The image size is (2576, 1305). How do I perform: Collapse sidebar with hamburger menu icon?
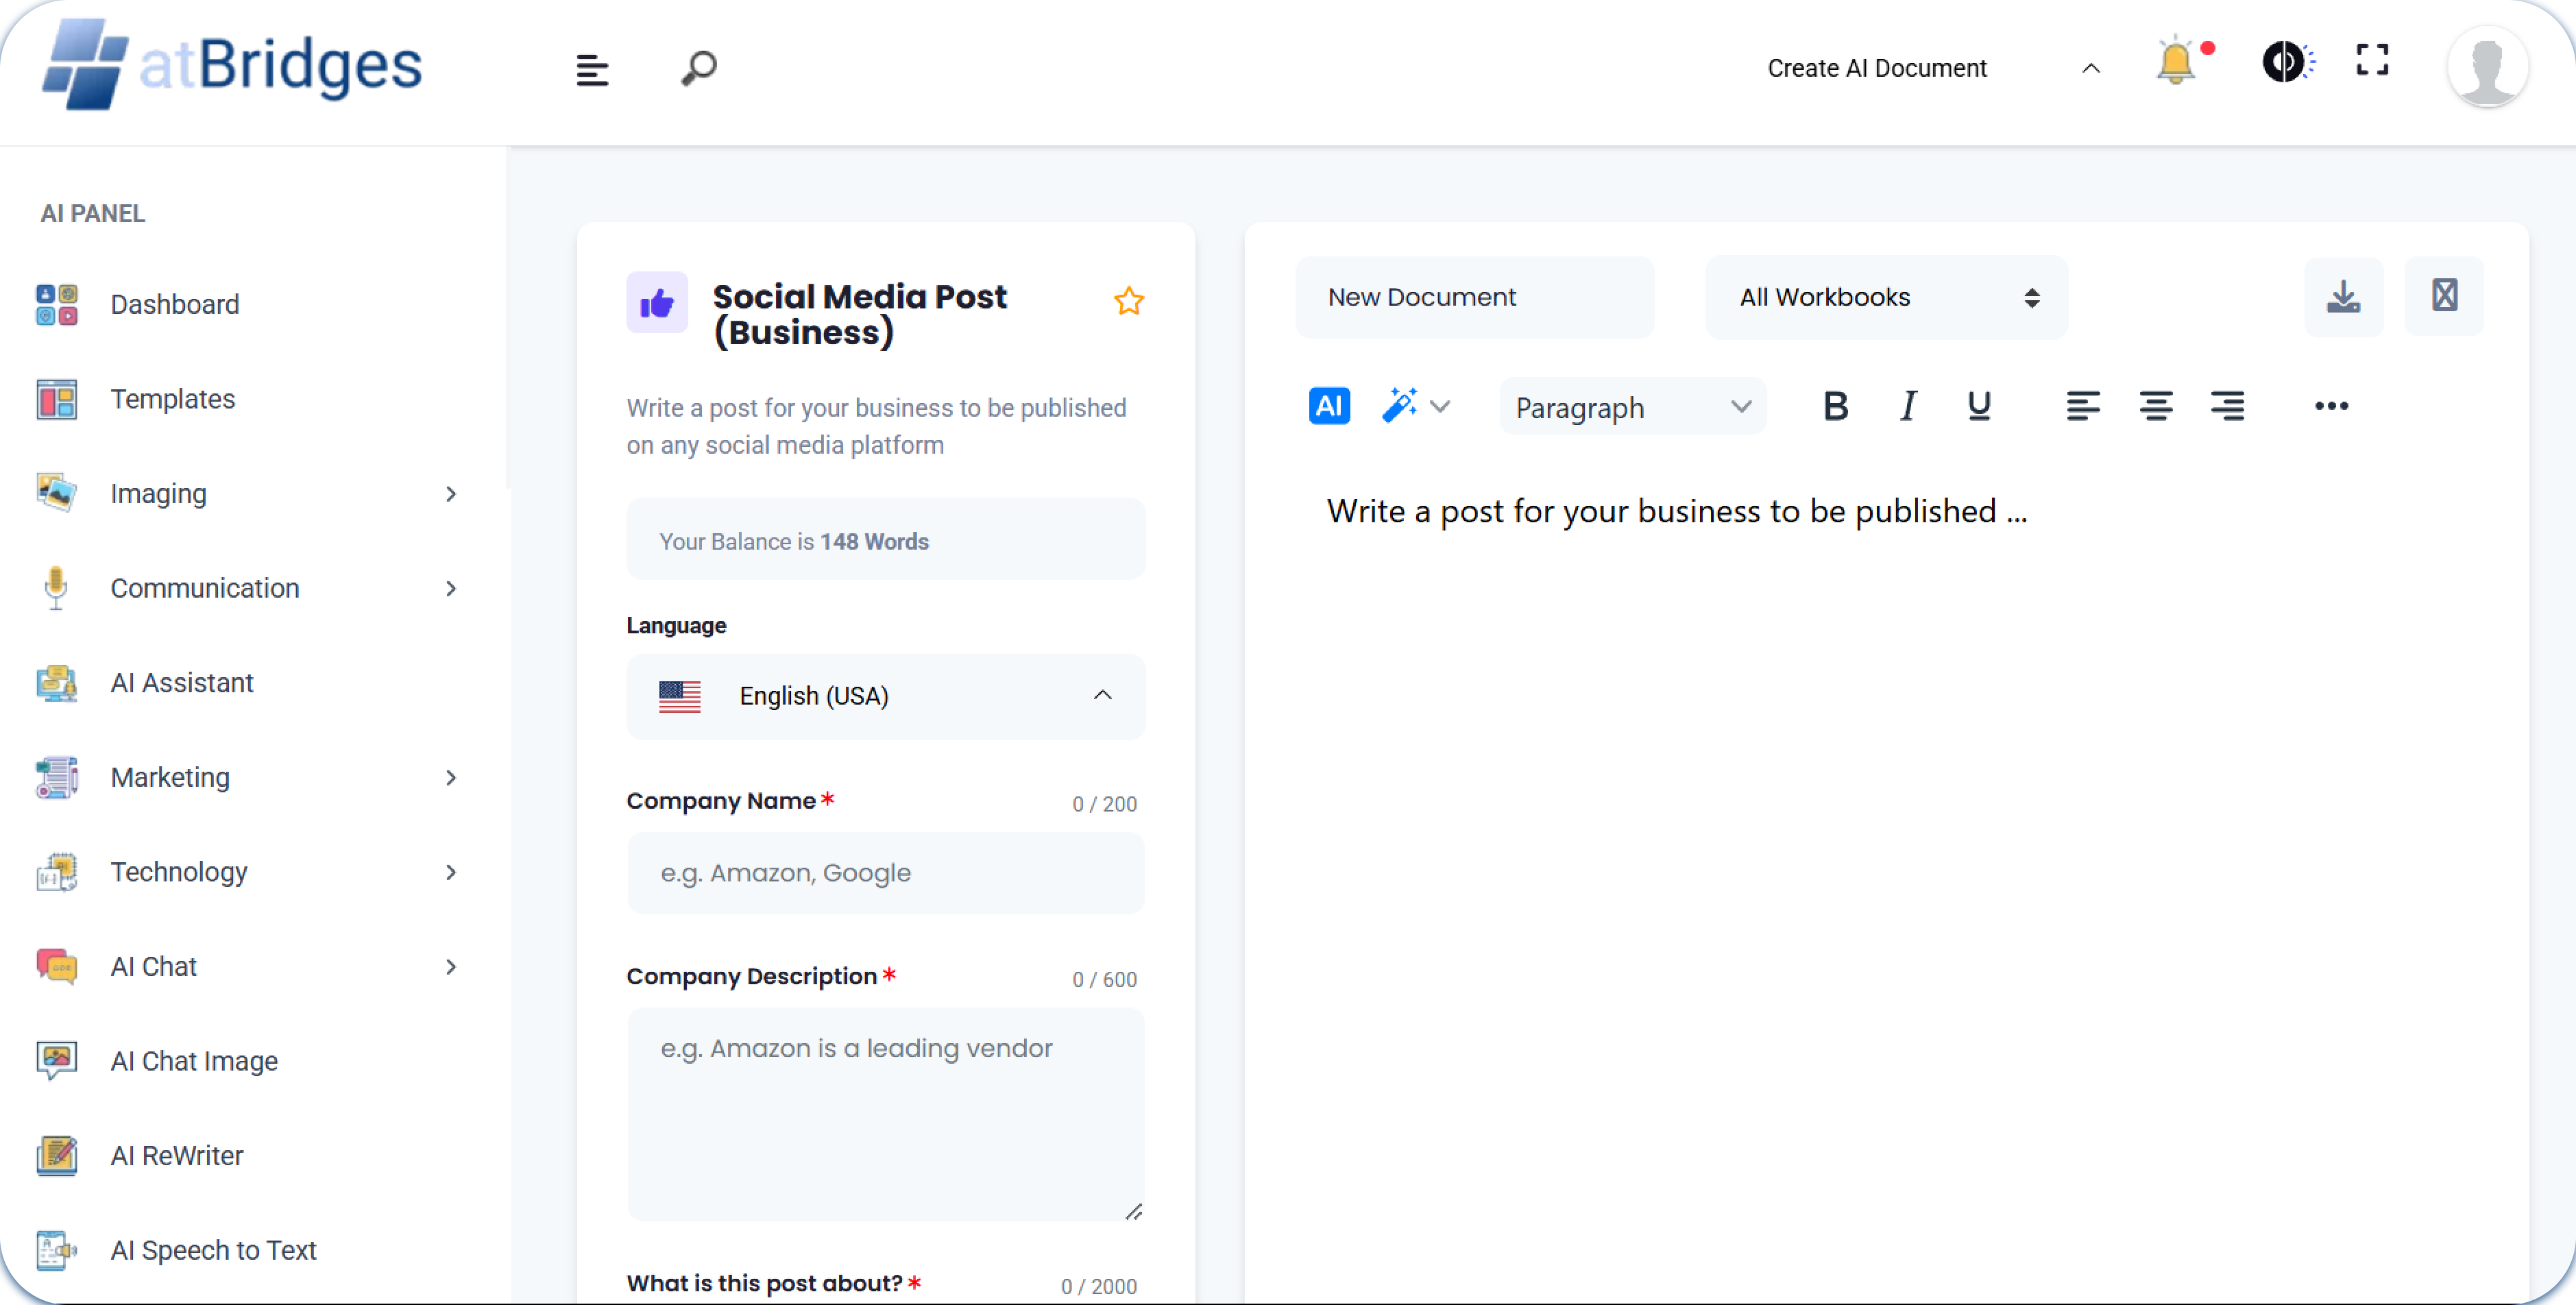pos(592,70)
